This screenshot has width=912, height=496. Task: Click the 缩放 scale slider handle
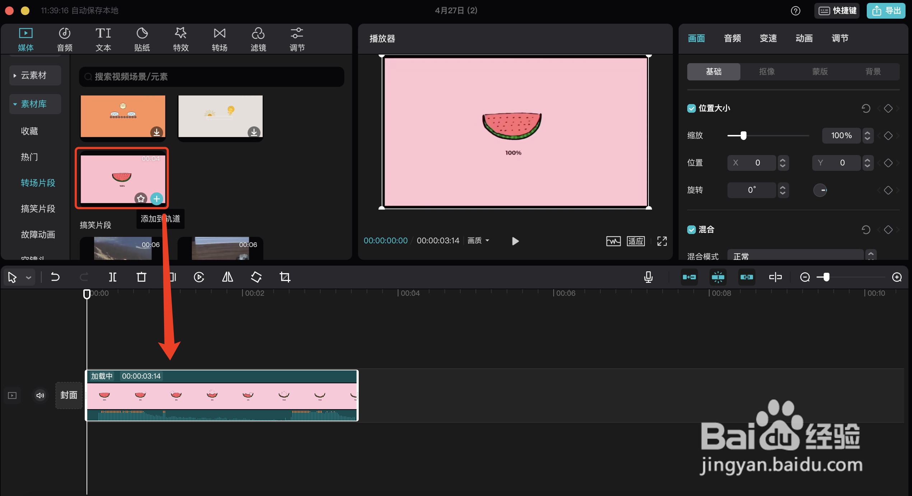point(743,135)
